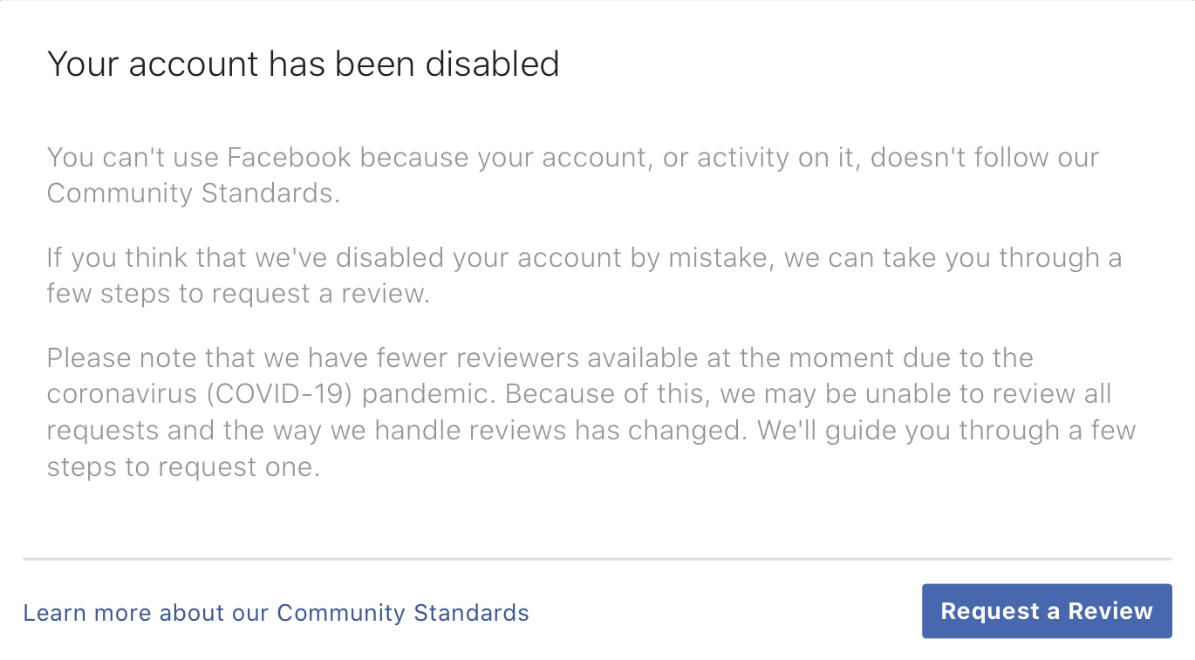Click the paragraph starting 'If you think that'
Viewport: 1195px width, 660px height.
[584, 276]
